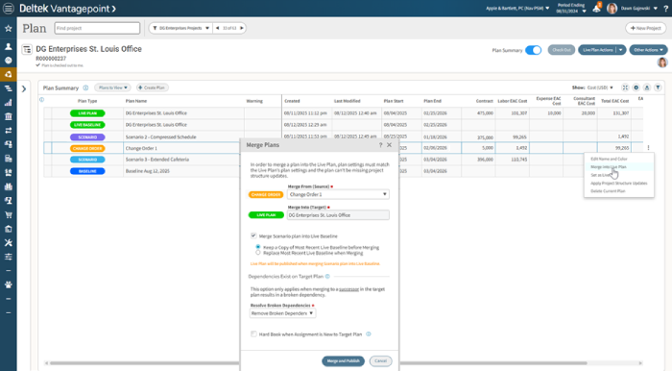This screenshot has height=371, width=672.
Task: Click the Plan Summary info icon
Action: click(85, 87)
